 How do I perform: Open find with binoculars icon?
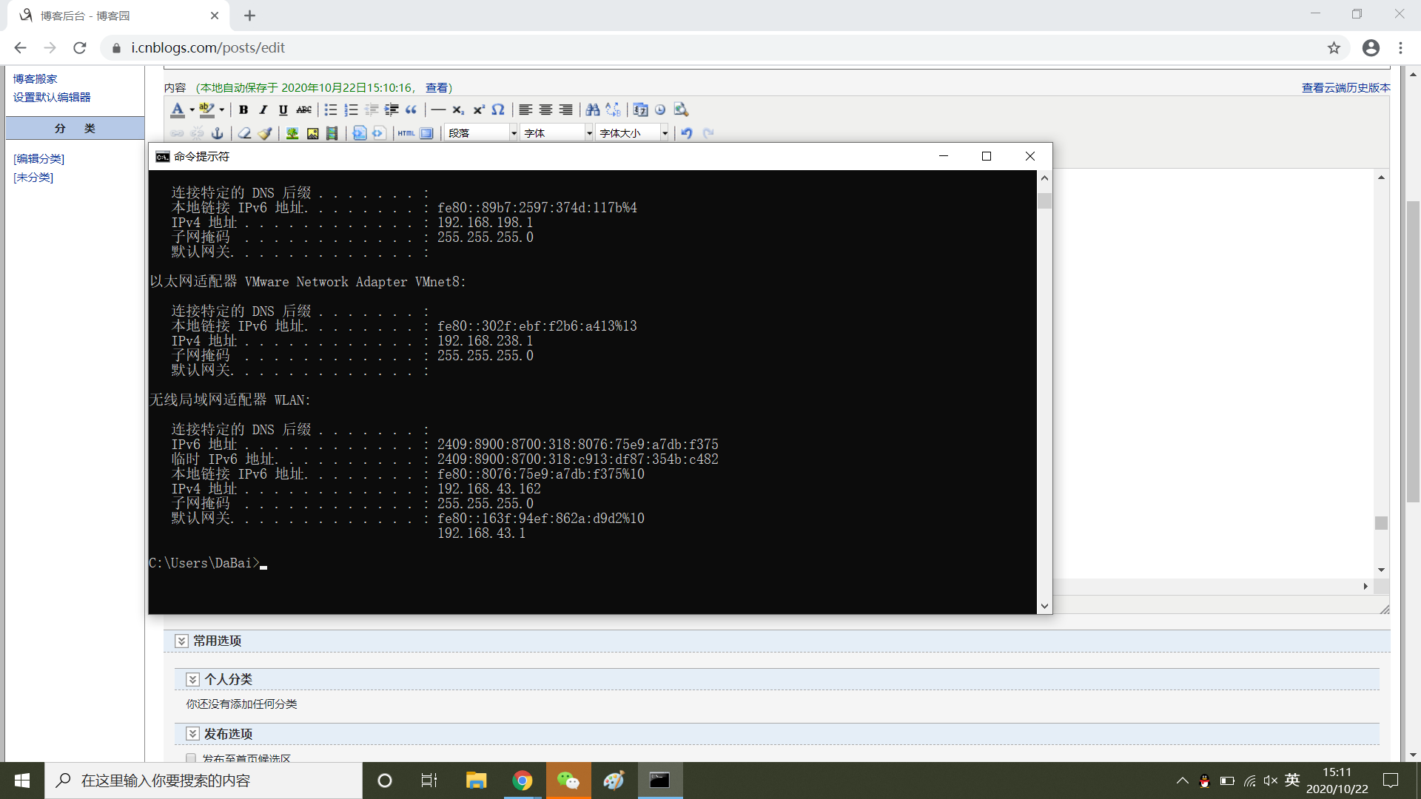point(592,110)
